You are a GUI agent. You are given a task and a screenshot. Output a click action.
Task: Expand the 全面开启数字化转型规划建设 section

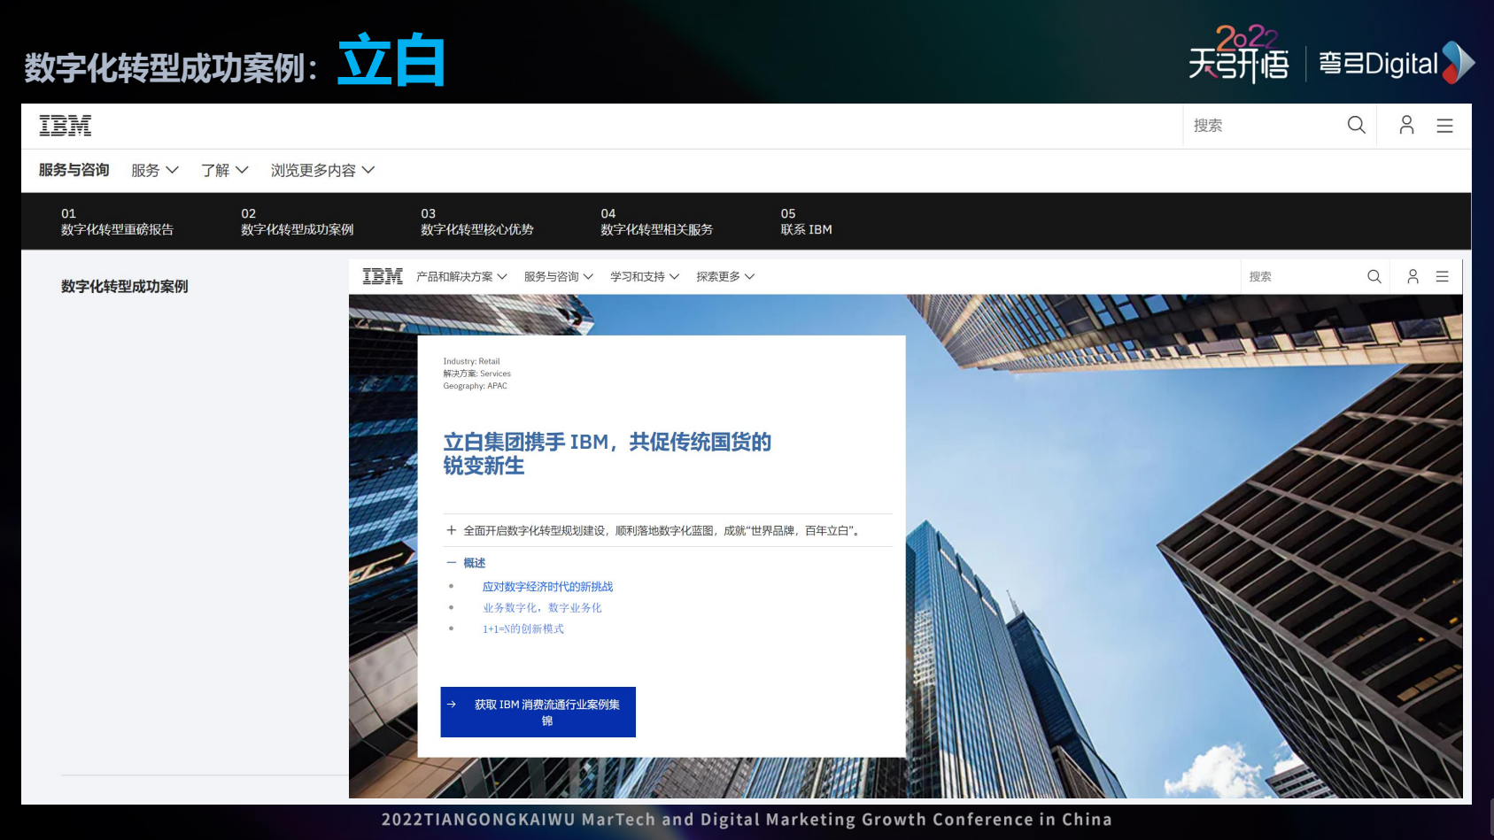(452, 530)
